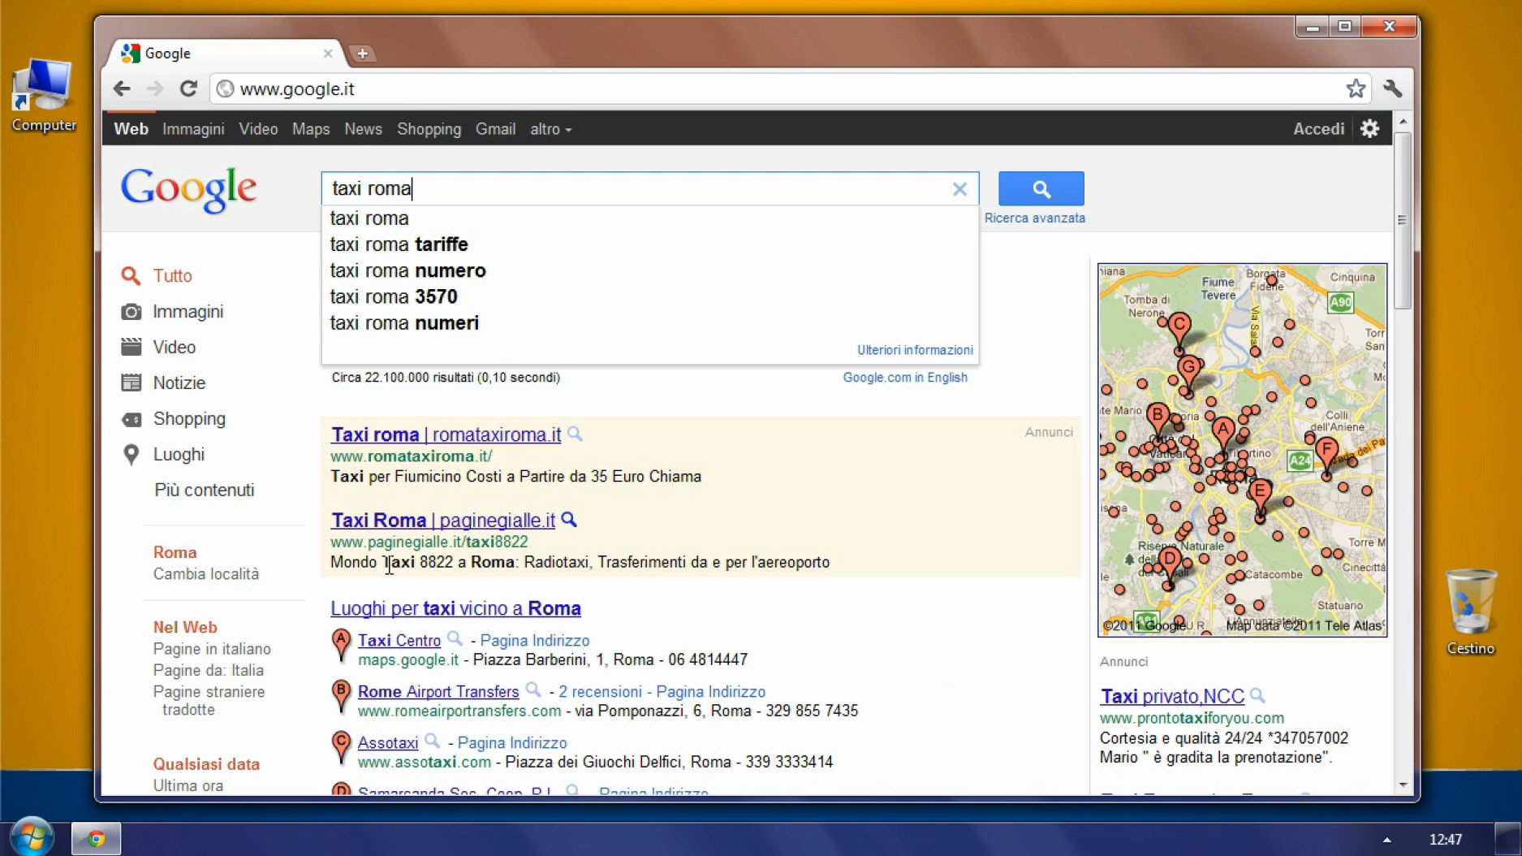The height and width of the screenshot is (856, 1522).
Task: Click preview magnifier next to Rome Airport Transfers
Action: [532, 690]
